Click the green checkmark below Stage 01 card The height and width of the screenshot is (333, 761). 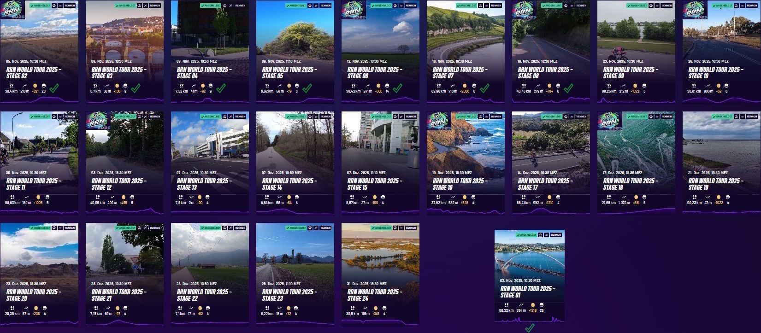tap(530, 327)
